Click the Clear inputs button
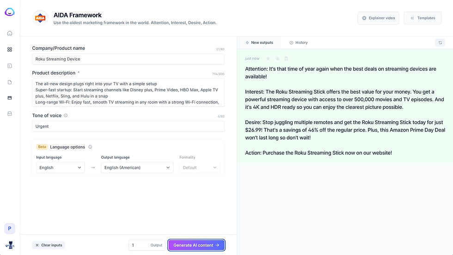The image size is (453, 255). [49, 245]
